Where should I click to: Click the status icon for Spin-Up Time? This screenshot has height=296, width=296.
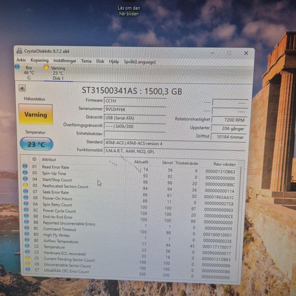(25, 173)
